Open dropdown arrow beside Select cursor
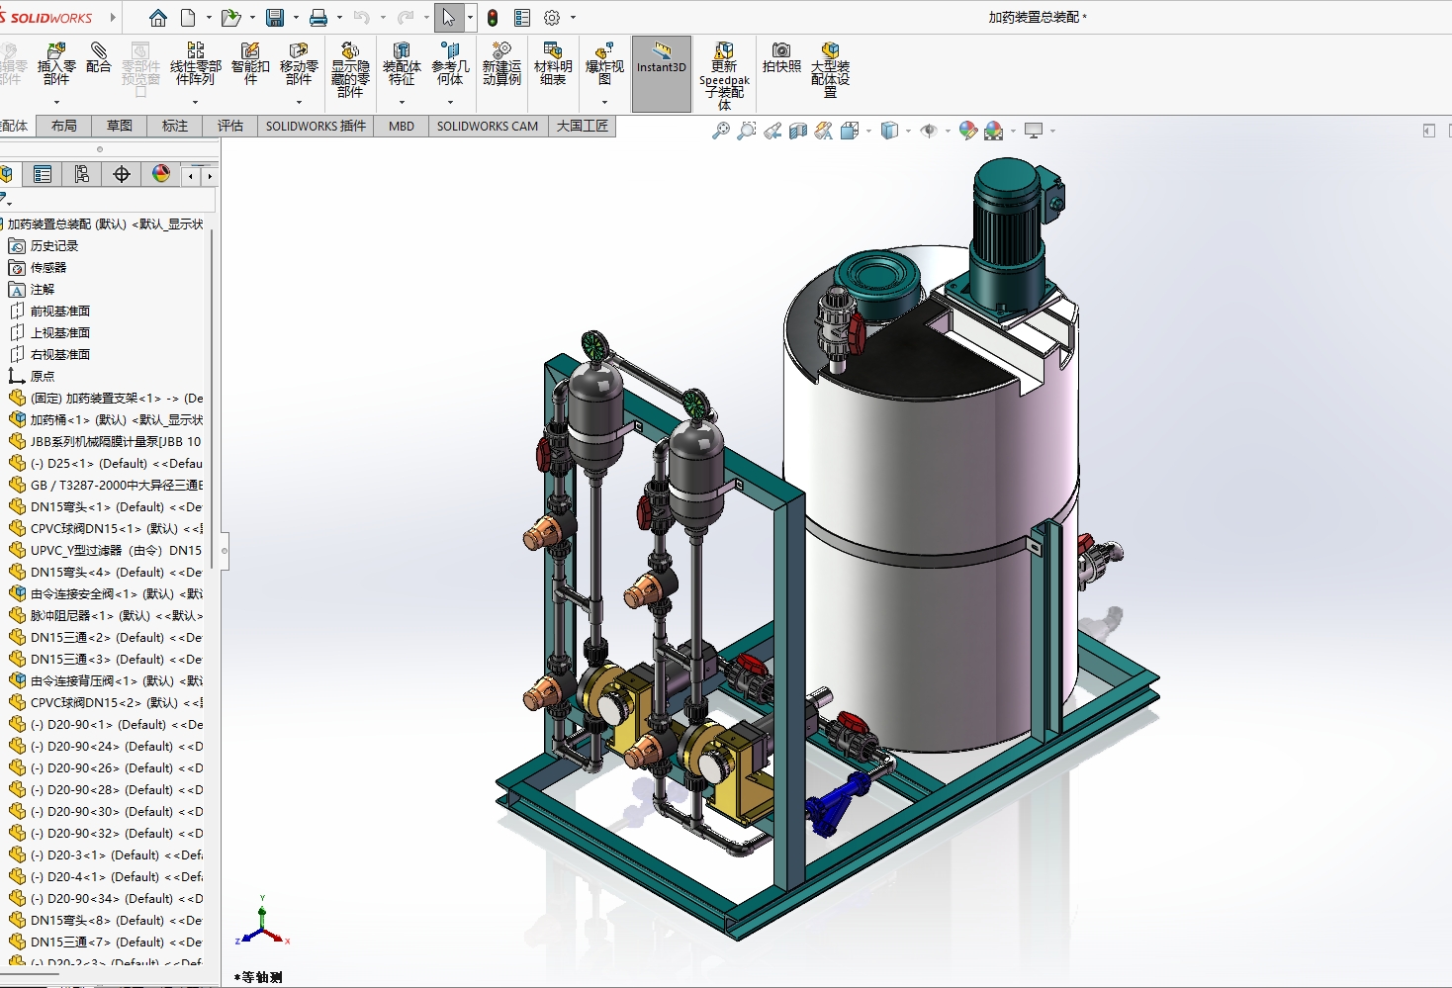 pyautogui.click(x=470, y=18)
